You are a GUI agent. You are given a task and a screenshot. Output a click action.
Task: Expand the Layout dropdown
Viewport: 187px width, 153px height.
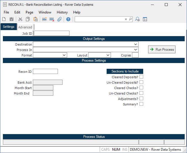point(108,55)
